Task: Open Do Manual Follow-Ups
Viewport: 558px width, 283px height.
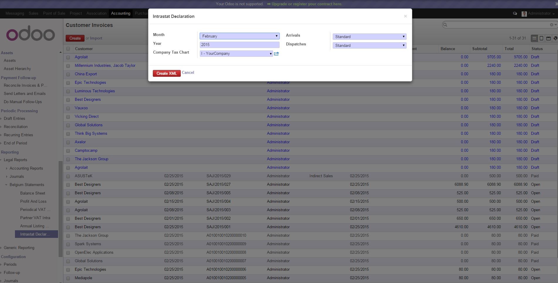Action: coord(23,102)
